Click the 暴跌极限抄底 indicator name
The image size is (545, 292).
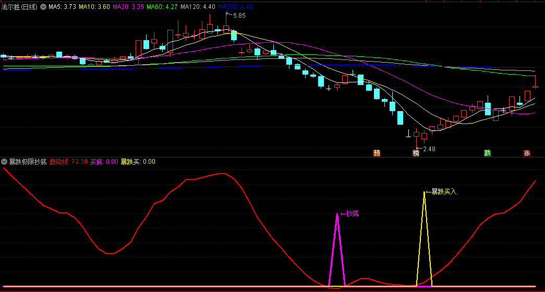(28, 162)
